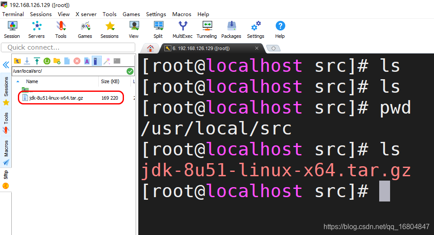Image resolution: width=434 pixels, height=235 pixels.
Task: Click the magic wand SFTP icon
Action: click(107, 61)
